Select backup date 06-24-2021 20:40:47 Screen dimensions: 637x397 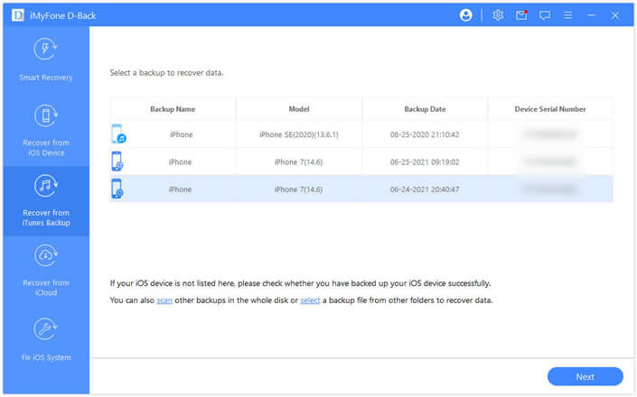(425, 189)
